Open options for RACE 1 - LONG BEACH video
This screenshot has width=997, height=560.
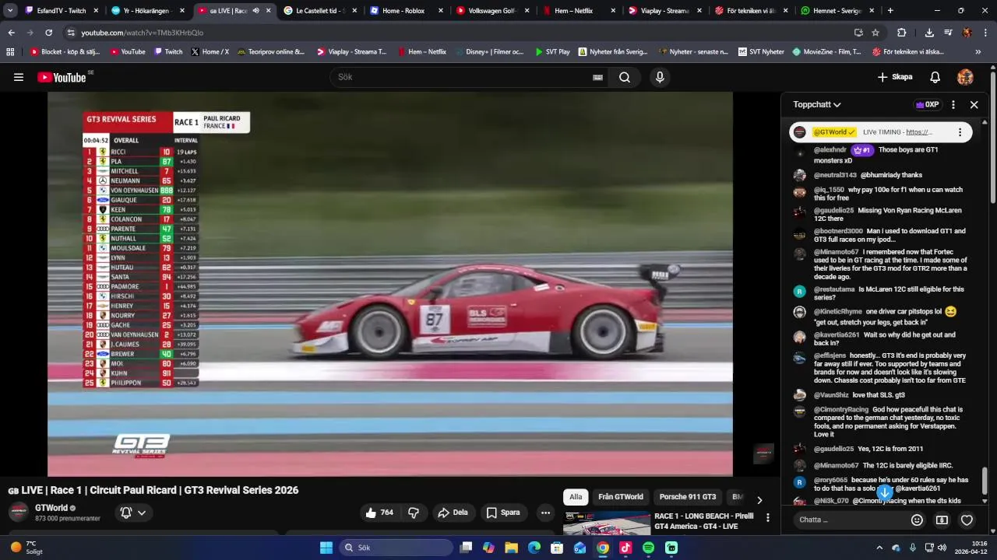[x=767, y=517]
